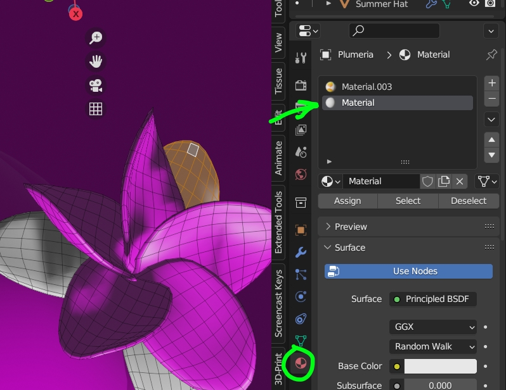Screen dimensions: 506x390
Task: Open the Object Constraints properties tab
Action: pos(301,319)
